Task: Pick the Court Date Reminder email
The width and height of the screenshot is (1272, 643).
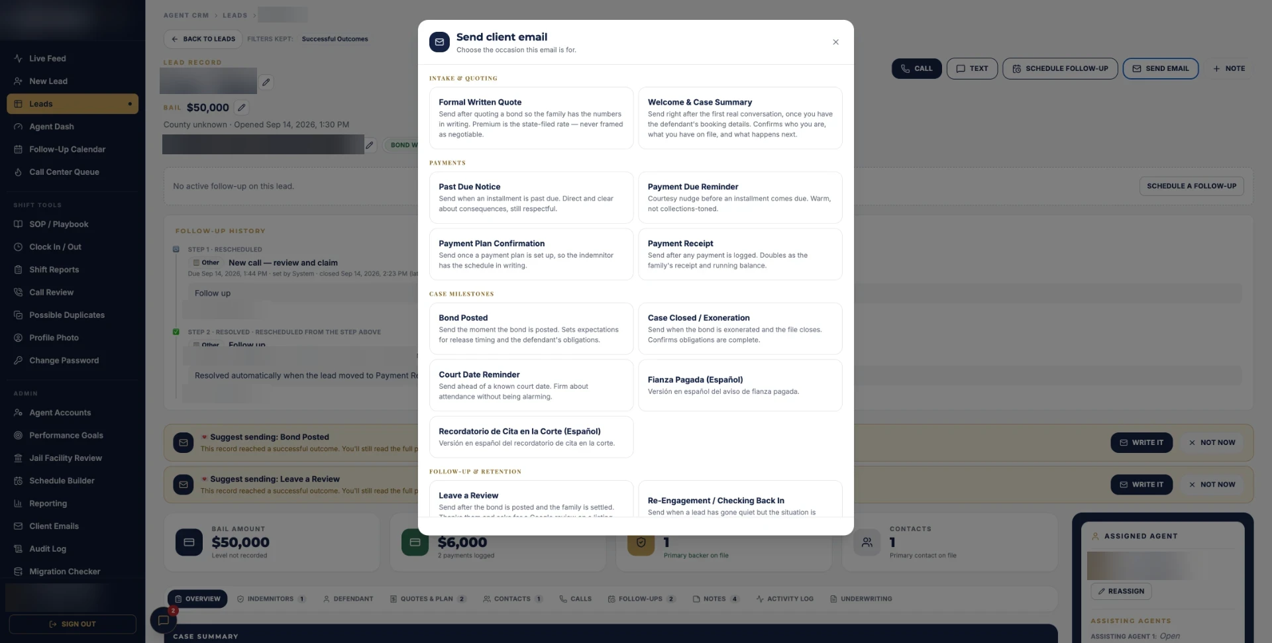Action: [x=531, y=385]
